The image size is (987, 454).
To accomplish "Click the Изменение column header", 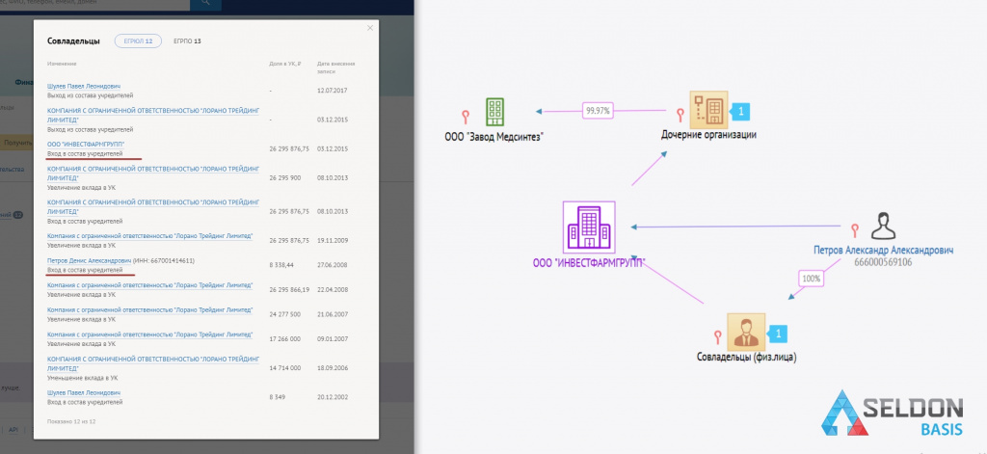I will tap(62, 64).
